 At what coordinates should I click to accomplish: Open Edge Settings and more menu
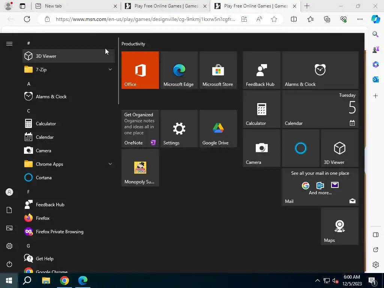tap(360, 19)
